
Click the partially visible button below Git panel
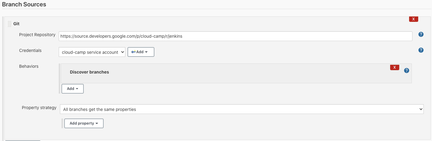(x=23, y=140)
